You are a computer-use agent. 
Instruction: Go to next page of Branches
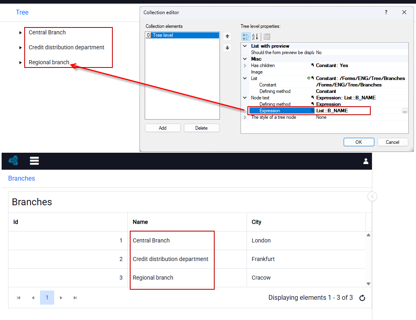pos(61,298)
